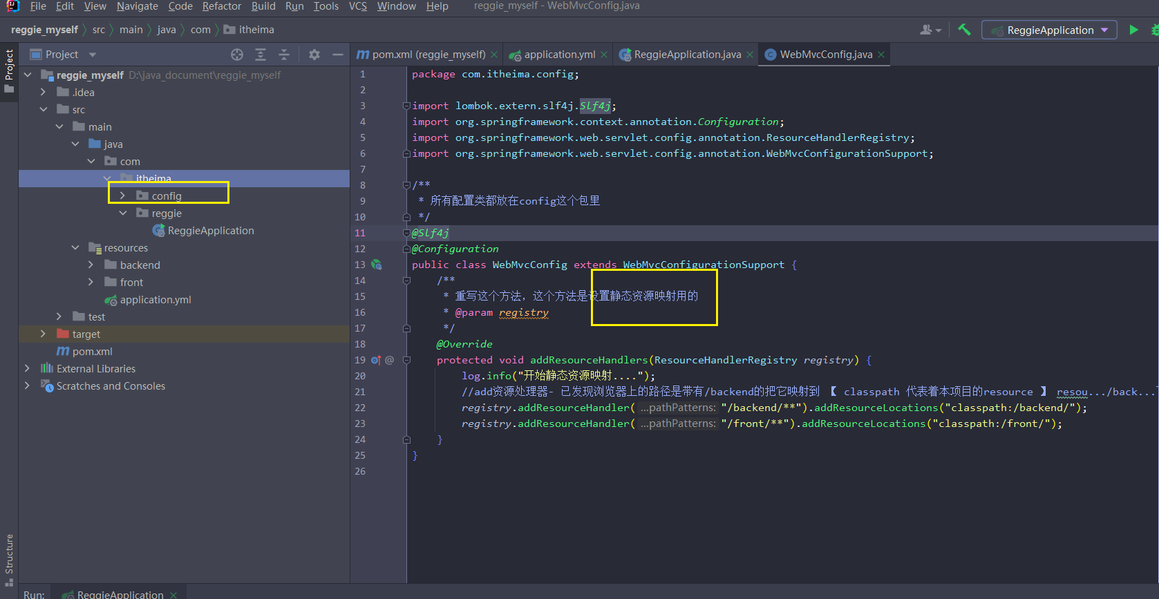Click reggie_myself breadcrumb in navigation bar
1159x599 pixels.
(44, 30)
